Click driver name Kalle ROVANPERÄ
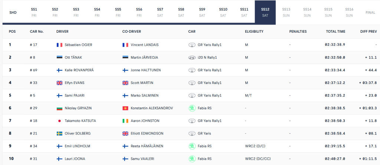 [79, 70]
